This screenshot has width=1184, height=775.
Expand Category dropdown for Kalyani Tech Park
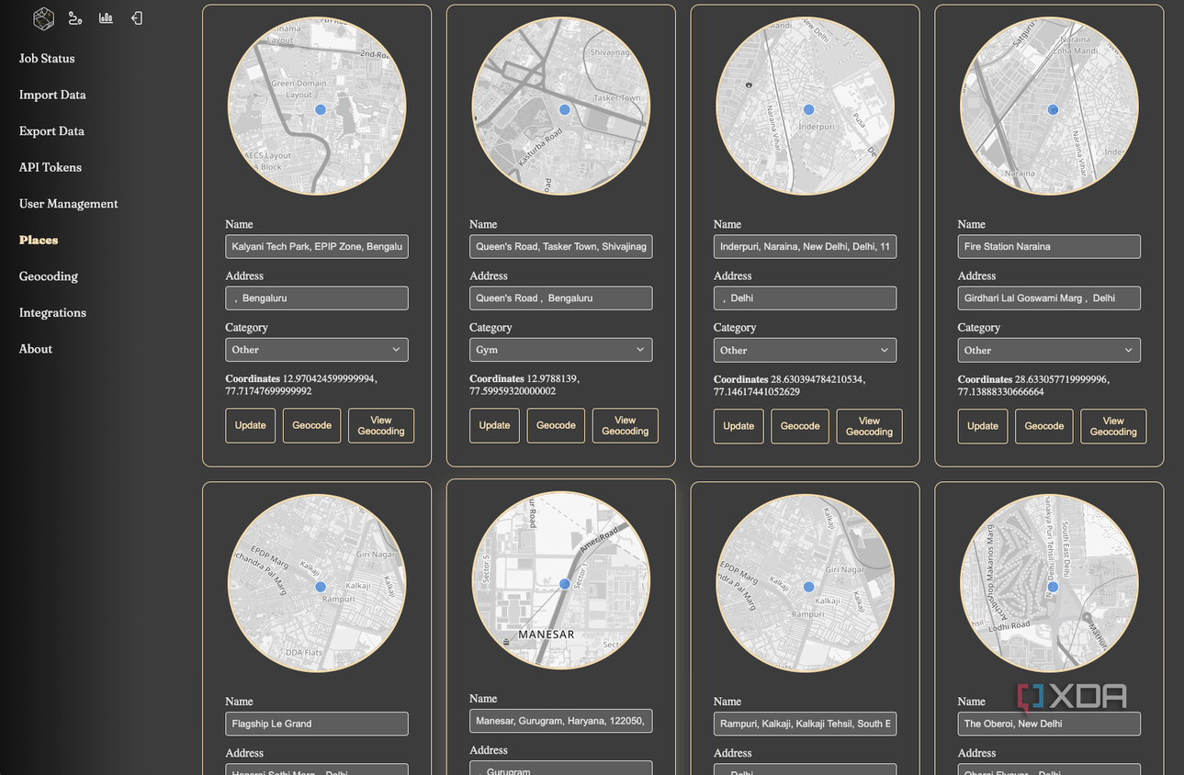click(317, 350)
